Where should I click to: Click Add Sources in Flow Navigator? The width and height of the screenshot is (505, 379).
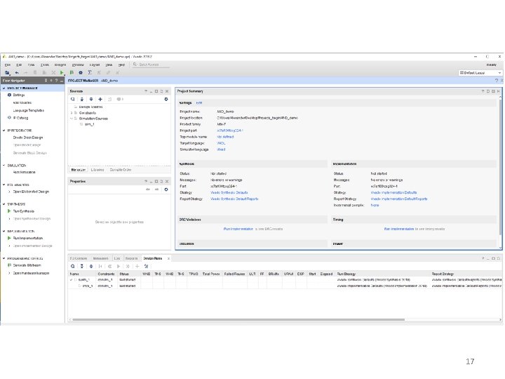pos(22,102)
